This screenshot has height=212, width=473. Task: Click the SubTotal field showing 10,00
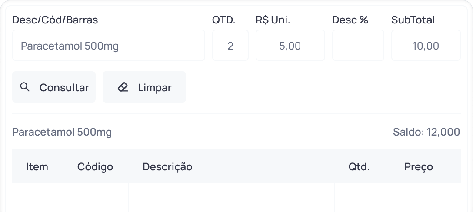(426, 46)
